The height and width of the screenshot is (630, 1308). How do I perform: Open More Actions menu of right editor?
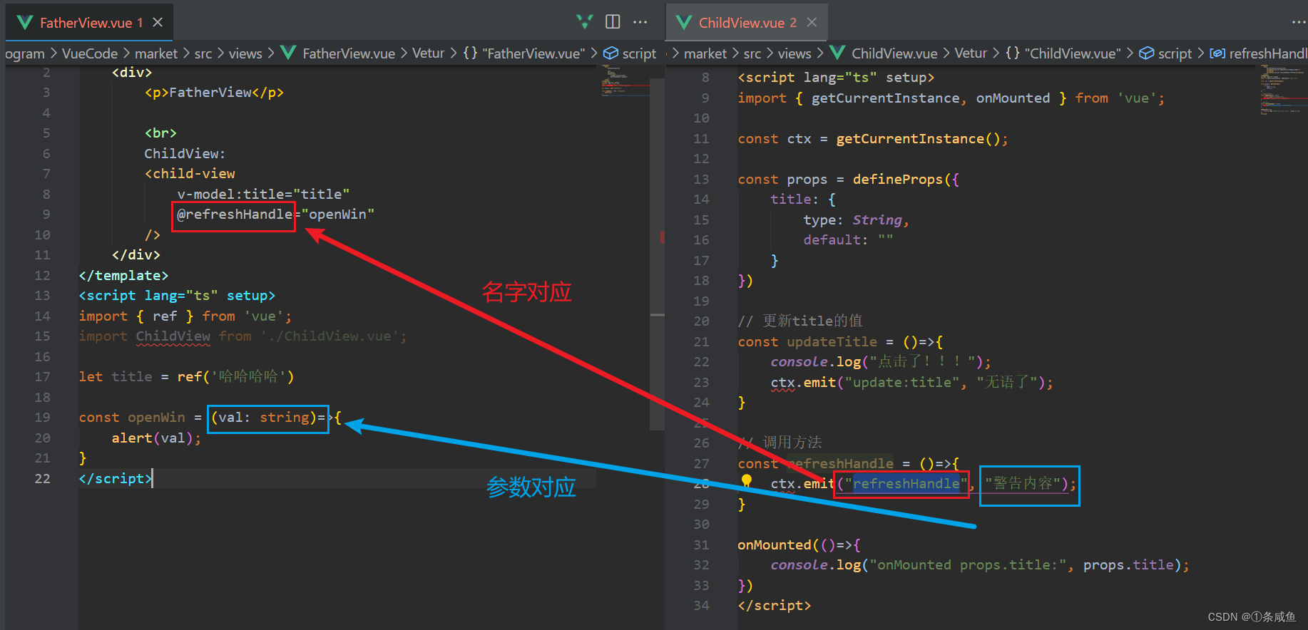pyautogui.click(x=1299, y=22)
